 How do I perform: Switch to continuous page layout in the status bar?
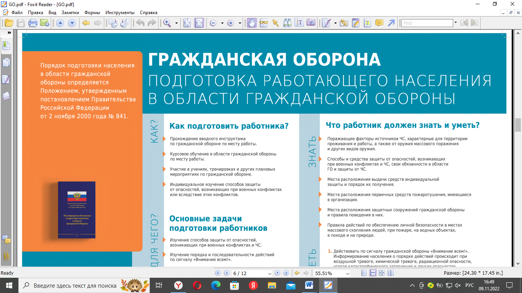373,273
